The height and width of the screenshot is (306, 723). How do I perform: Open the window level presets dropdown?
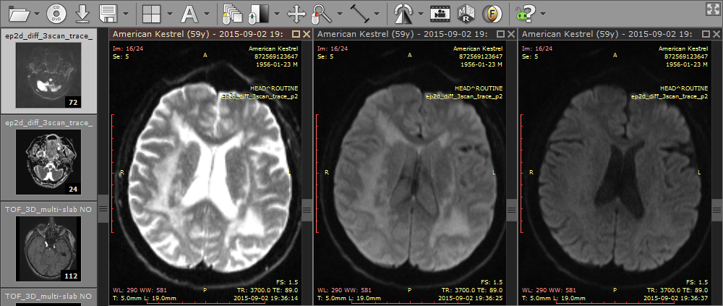point(277,14)
